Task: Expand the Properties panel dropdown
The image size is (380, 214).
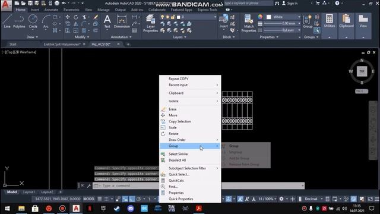Action: [x=269, y=37]
